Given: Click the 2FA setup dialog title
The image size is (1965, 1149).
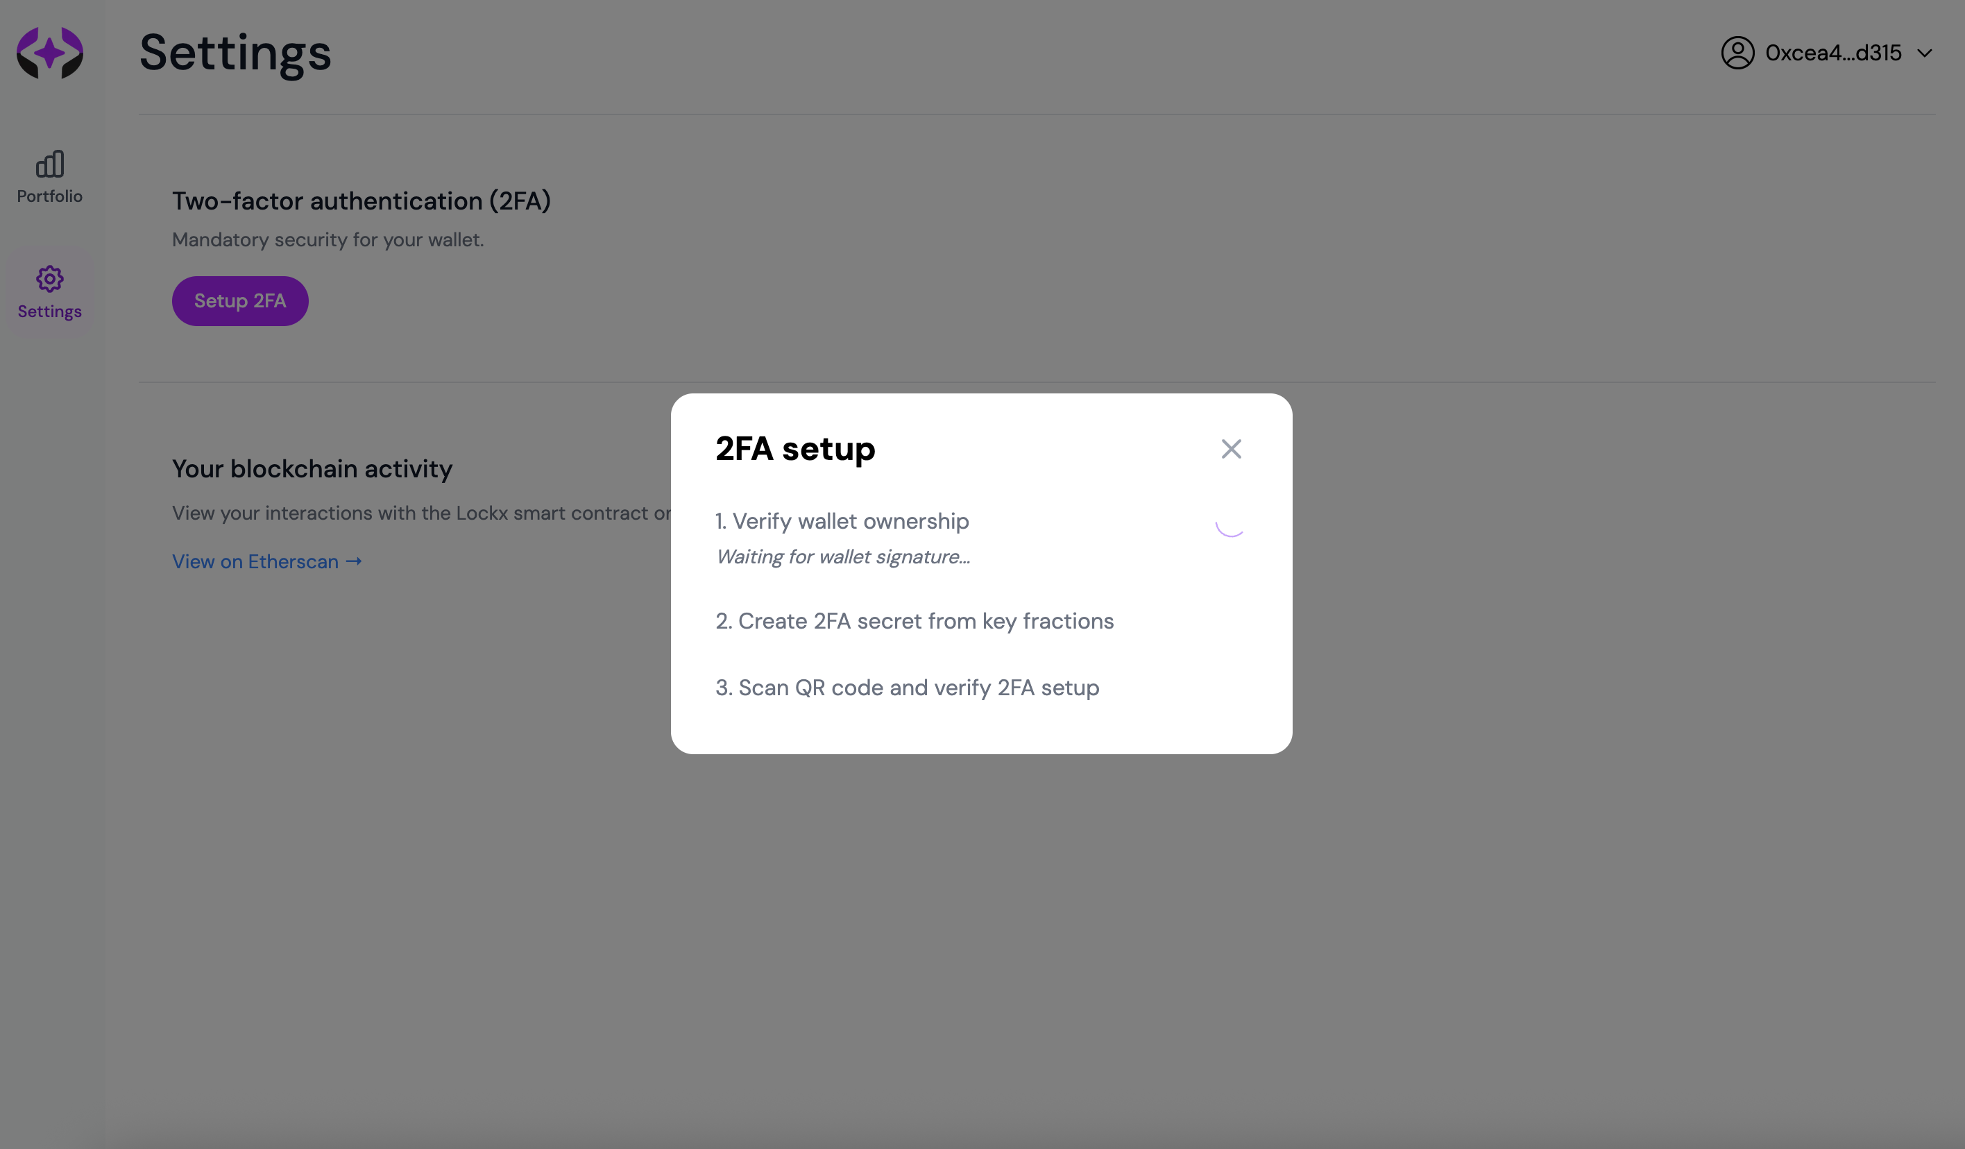Looking at the screenshot, I should pyautogui.click(x=795, y=449).
